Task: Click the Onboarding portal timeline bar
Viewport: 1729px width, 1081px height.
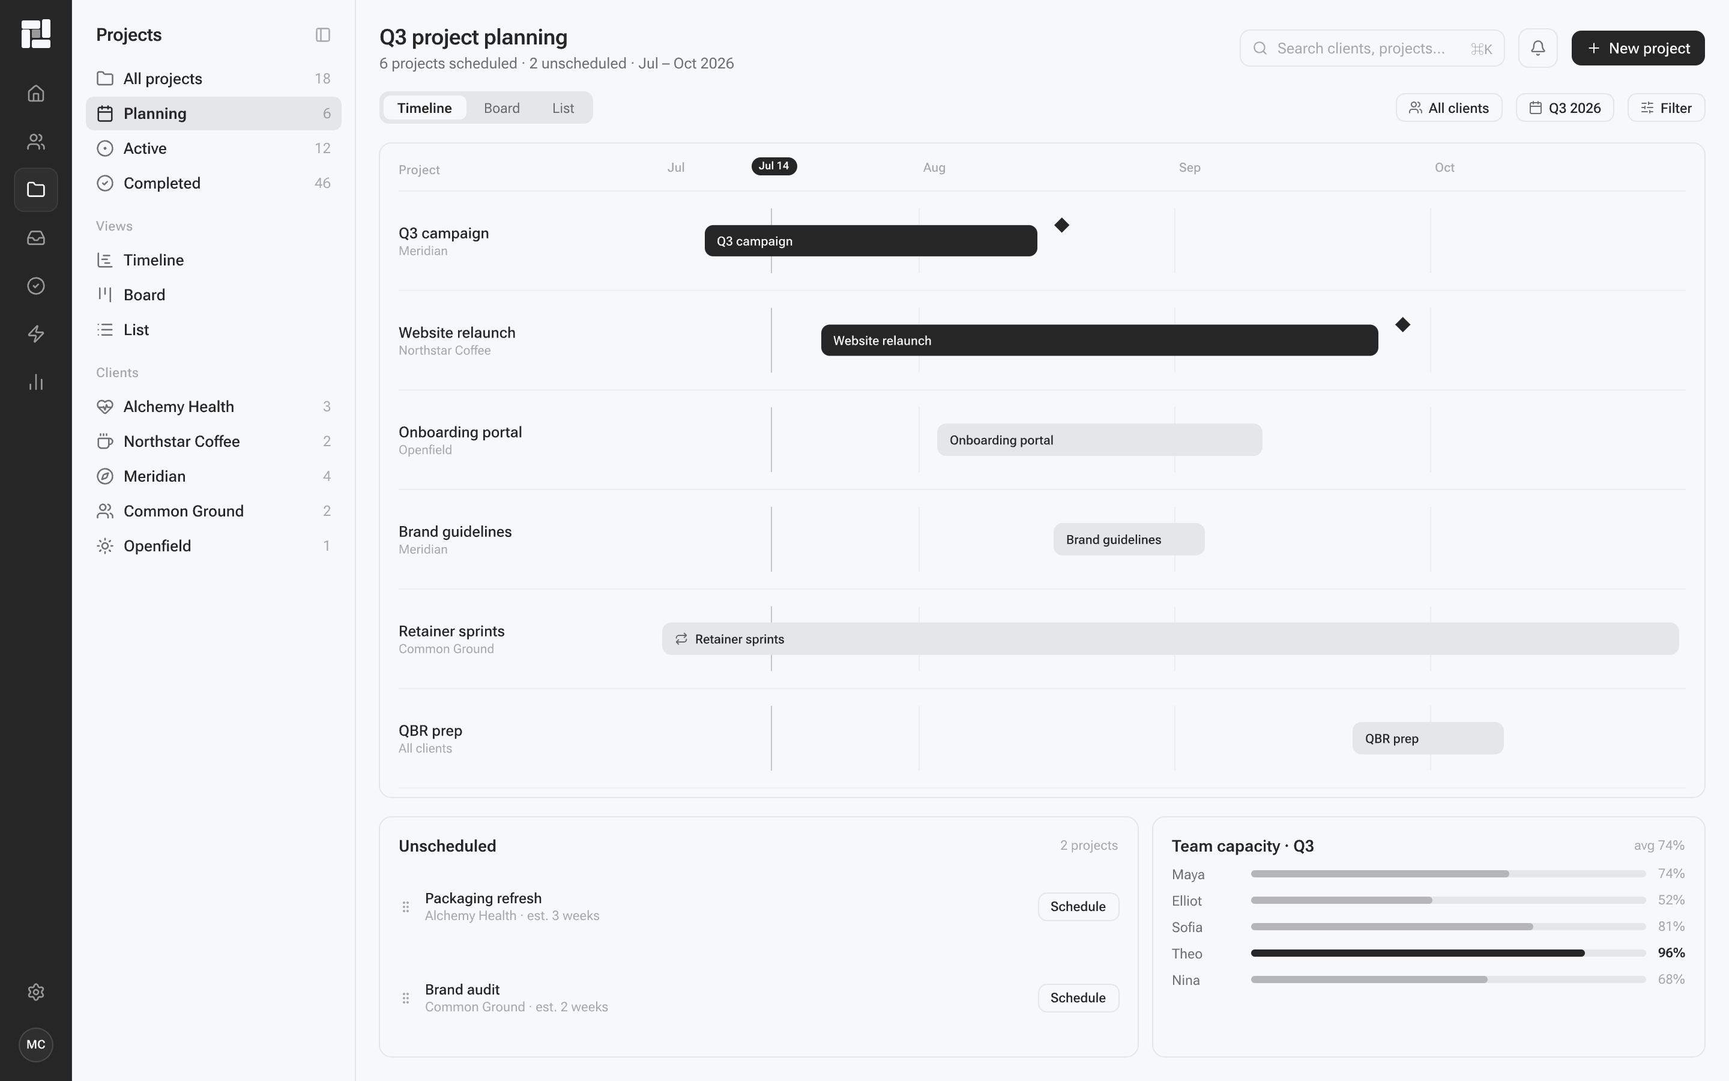Action: pos(1099,440)
